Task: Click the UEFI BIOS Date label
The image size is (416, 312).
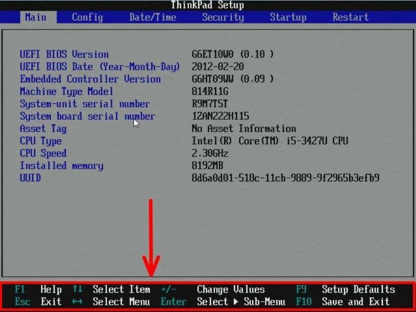Action: (x=100, y=67)
